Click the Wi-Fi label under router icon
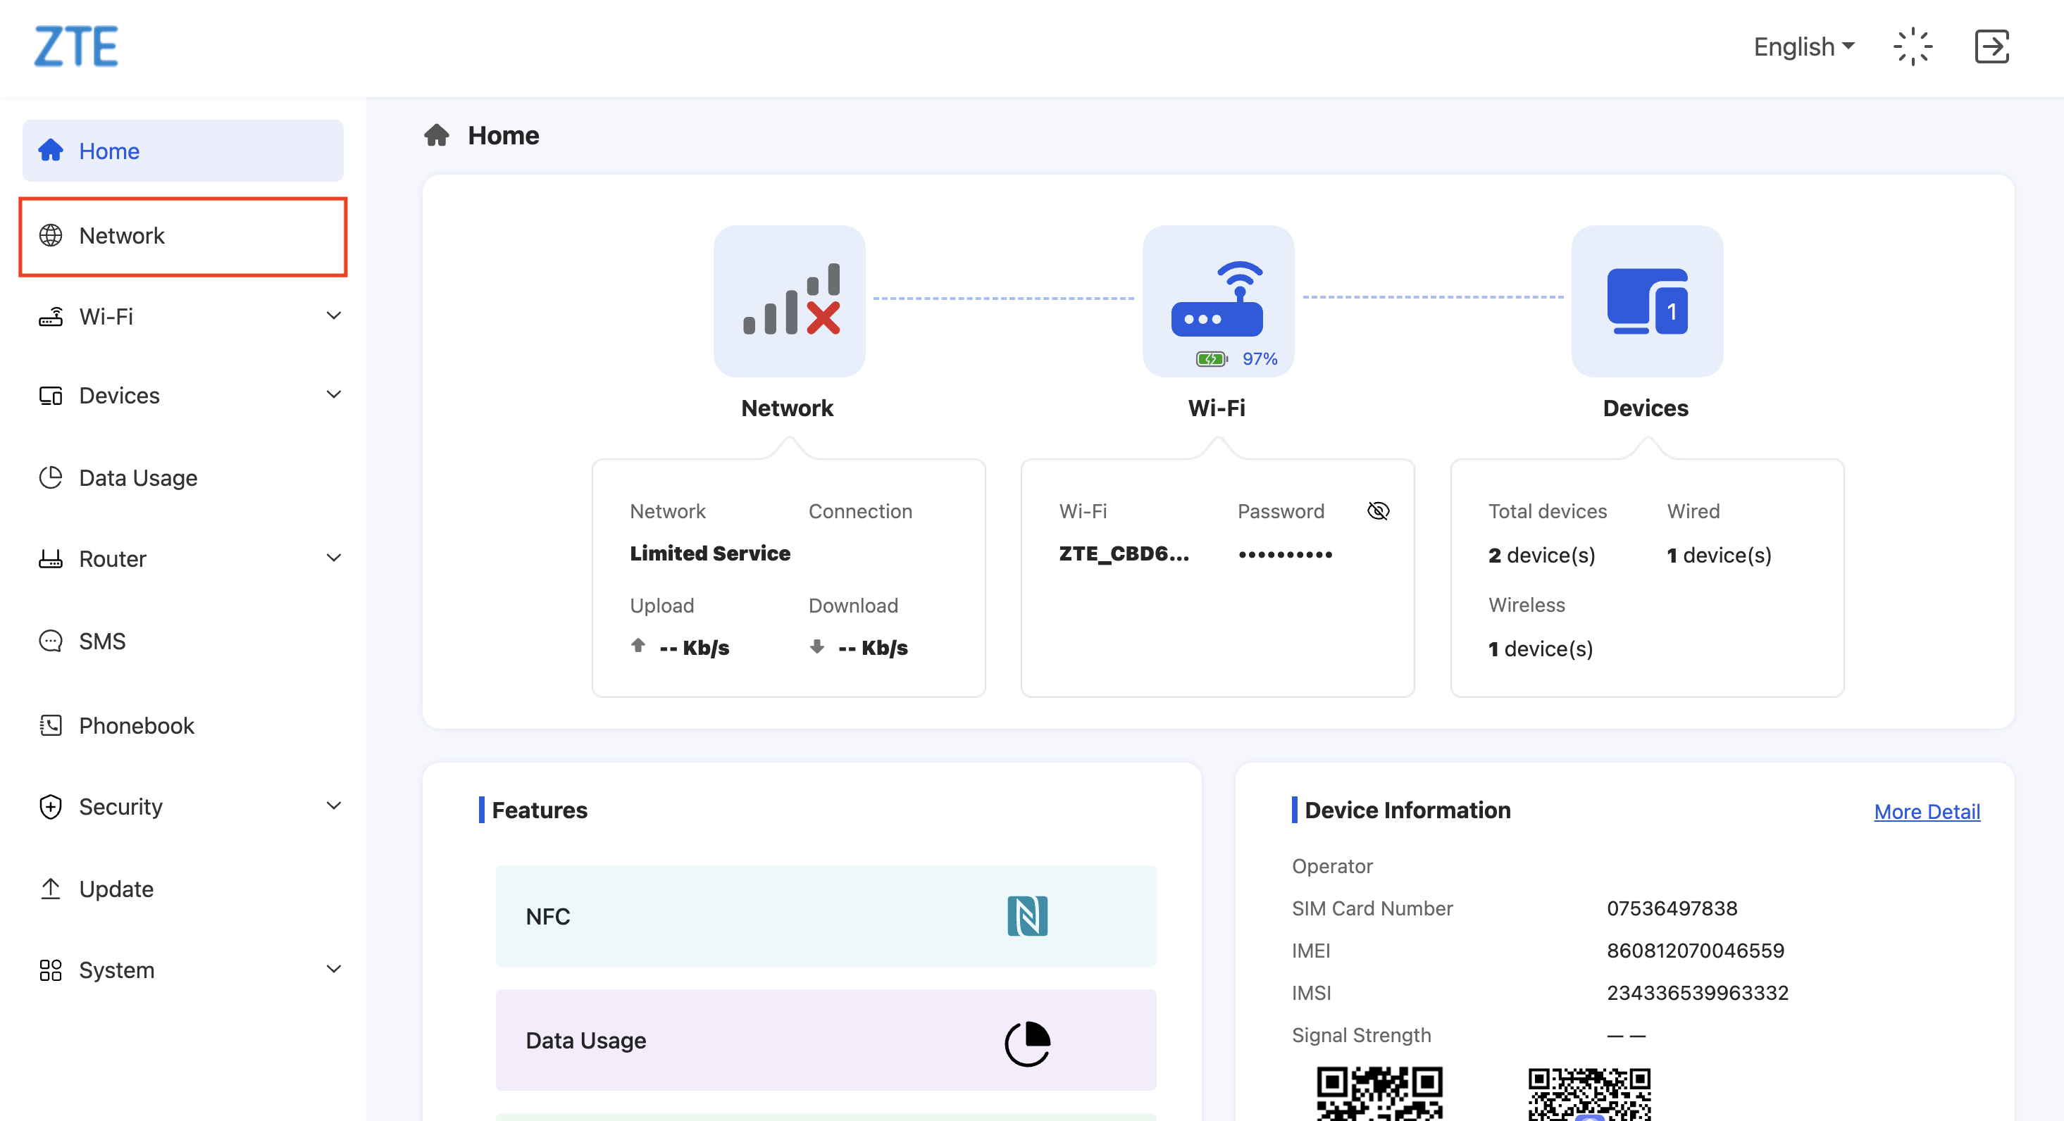2064x1121 pixels. (x=1217, y=408)
